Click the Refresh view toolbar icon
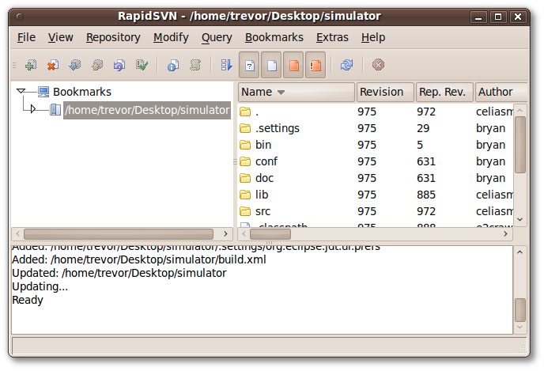 click(x=346, y=65)
